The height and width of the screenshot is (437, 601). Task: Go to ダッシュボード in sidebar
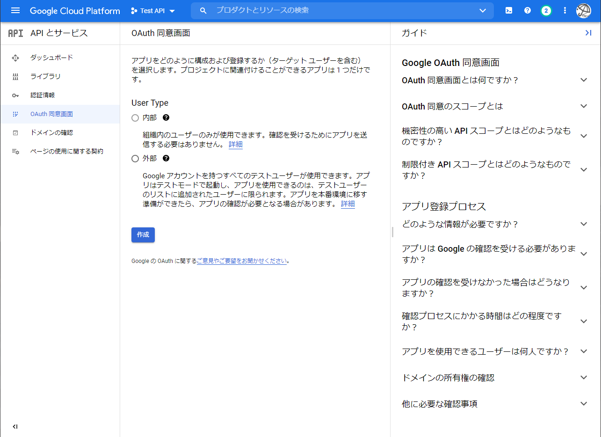tap(60, 58)
